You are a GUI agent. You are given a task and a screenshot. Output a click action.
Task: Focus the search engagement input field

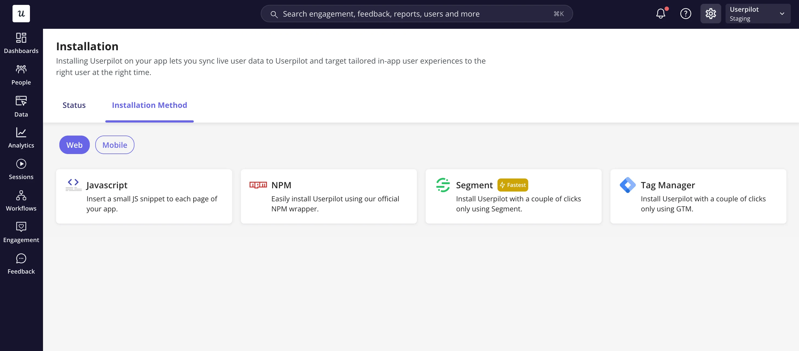pos(417,14)
